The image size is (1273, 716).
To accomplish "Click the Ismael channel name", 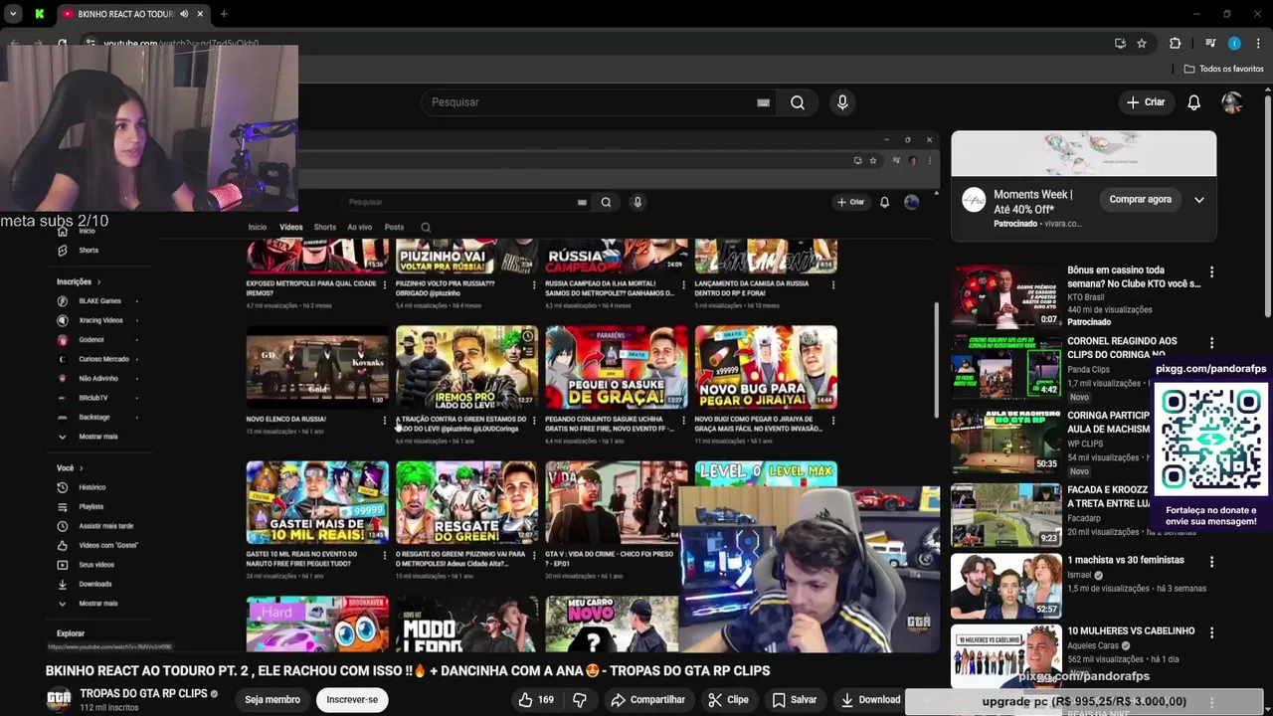I will [x=1081, y=575].
